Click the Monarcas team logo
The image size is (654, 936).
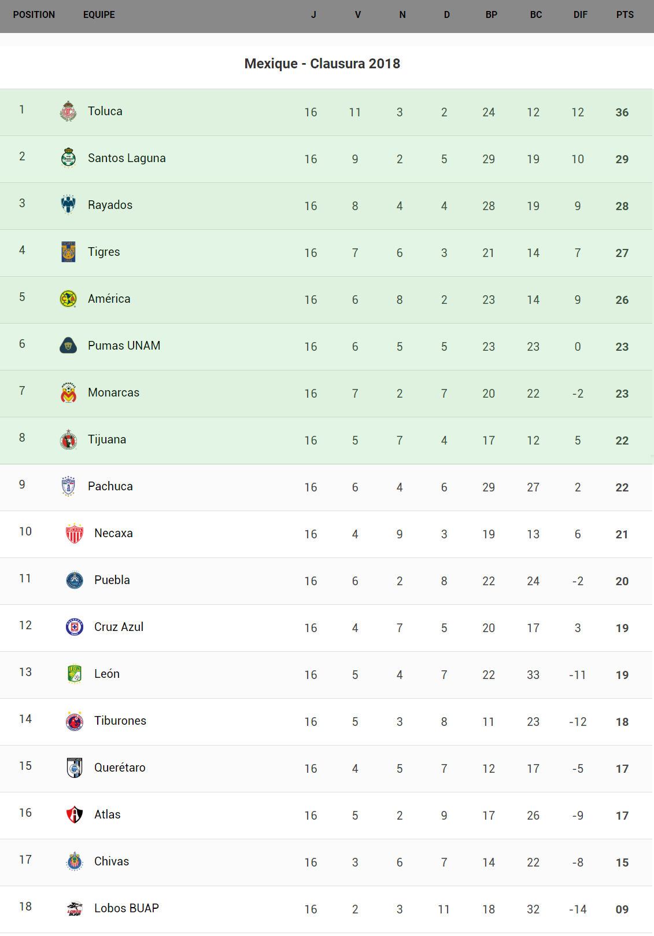coord(68,392)
